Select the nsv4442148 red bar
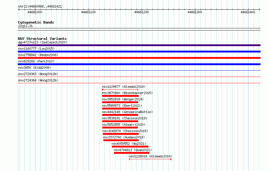Screen dimensions: 269x171 [120, 115]
